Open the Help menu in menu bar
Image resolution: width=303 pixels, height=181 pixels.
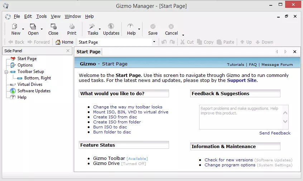pyautogui.click(x=90, y=16)
